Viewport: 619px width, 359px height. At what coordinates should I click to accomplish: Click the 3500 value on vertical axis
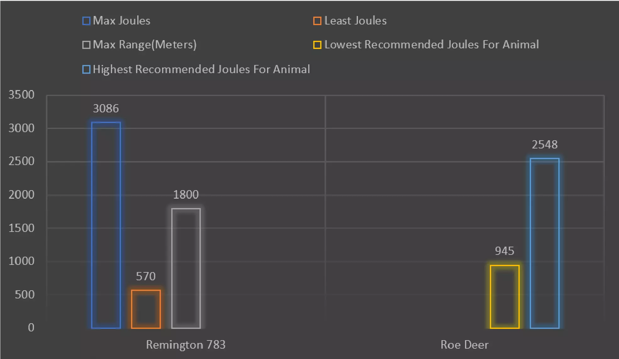pyautogui.click(x=21, y=95)
